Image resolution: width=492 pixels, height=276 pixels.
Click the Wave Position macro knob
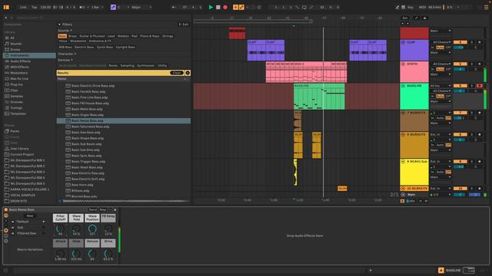point(92,228)
